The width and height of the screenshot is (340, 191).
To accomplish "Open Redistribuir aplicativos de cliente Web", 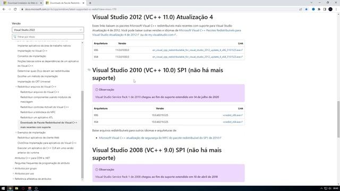I will coord(38,138).
